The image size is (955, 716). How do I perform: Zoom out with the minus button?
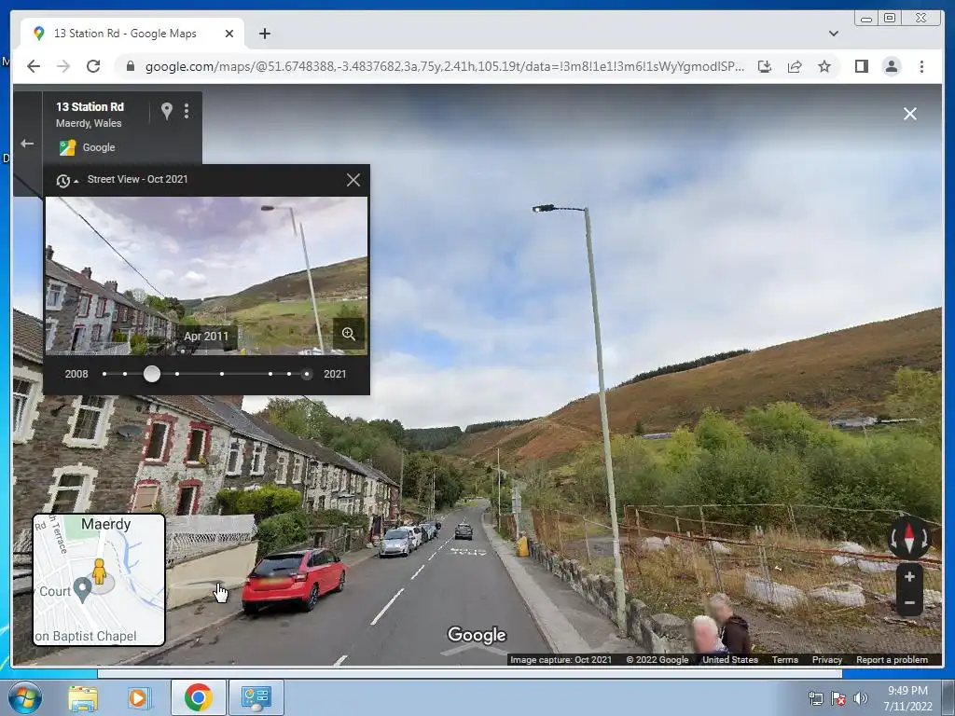[909, 603]
